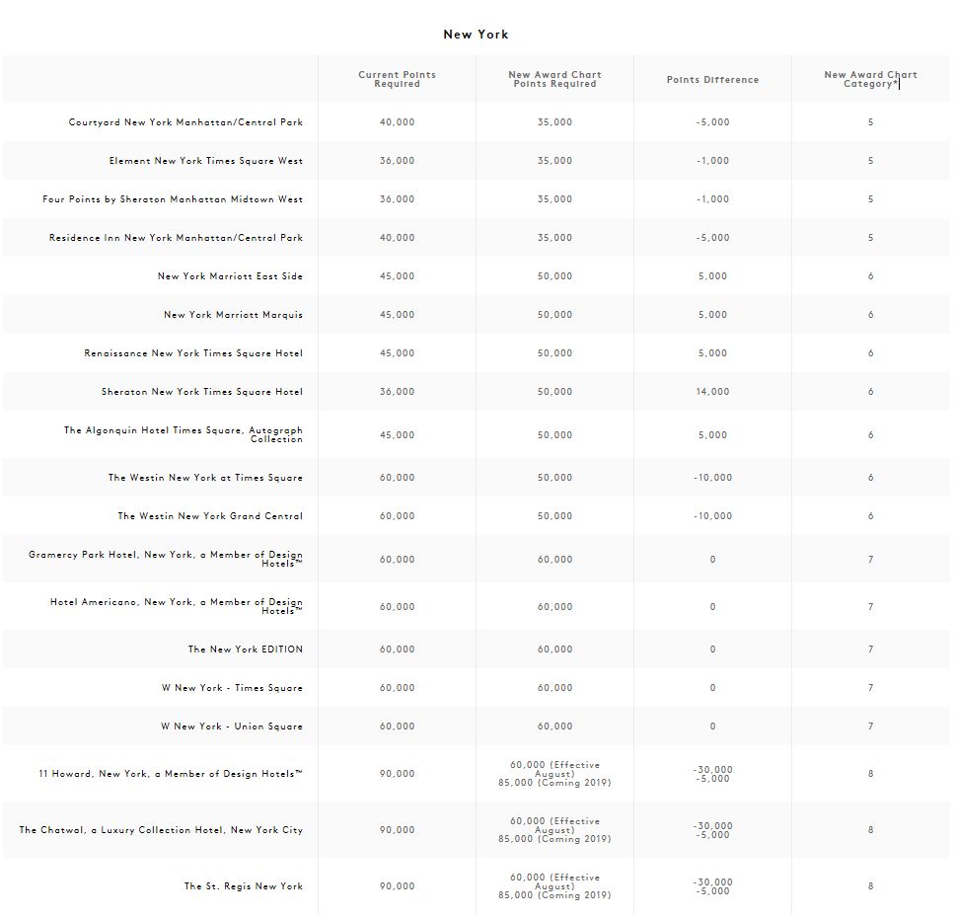Select the Current Points Required column header
956x918 pixels.
pos(397,79)
